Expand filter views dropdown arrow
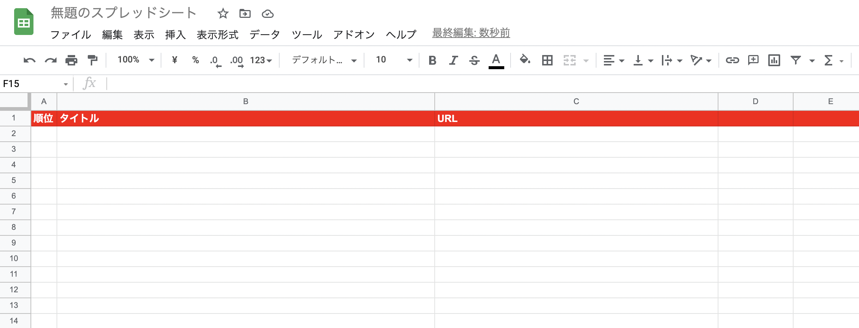Image resolution: width=859 pixels, height=328 pixels. 812,61
